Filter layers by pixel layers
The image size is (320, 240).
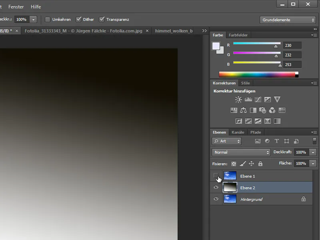tap(258, 141)
